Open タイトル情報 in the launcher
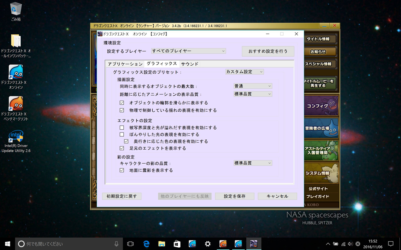This screenshot has height=250, width=401. (x=320, y=39)
